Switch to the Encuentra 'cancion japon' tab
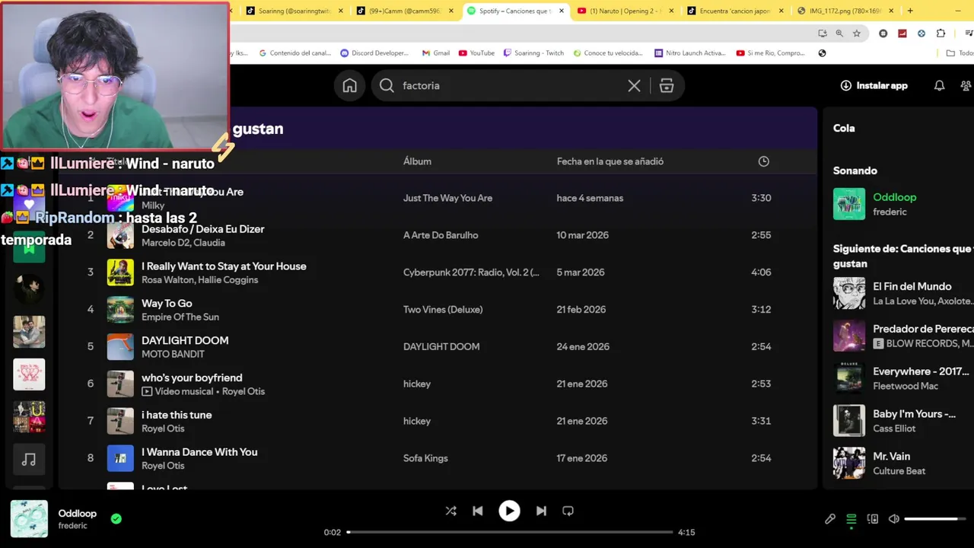This screenshot has width=974, height=548. 736,11
